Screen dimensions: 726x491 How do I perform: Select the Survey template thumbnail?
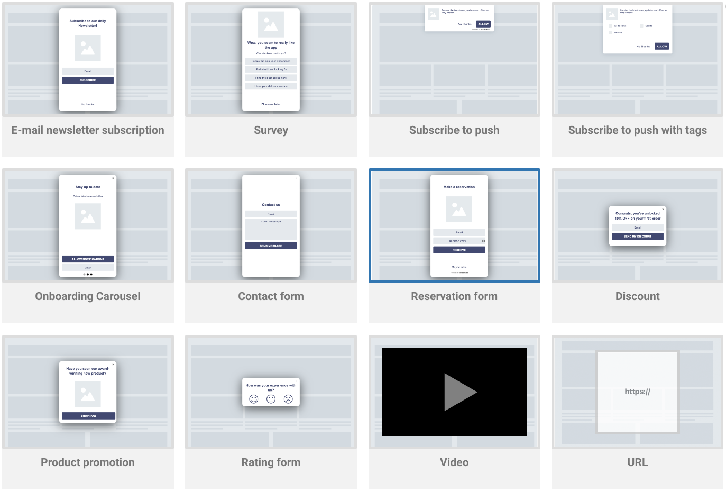(271, 59)
